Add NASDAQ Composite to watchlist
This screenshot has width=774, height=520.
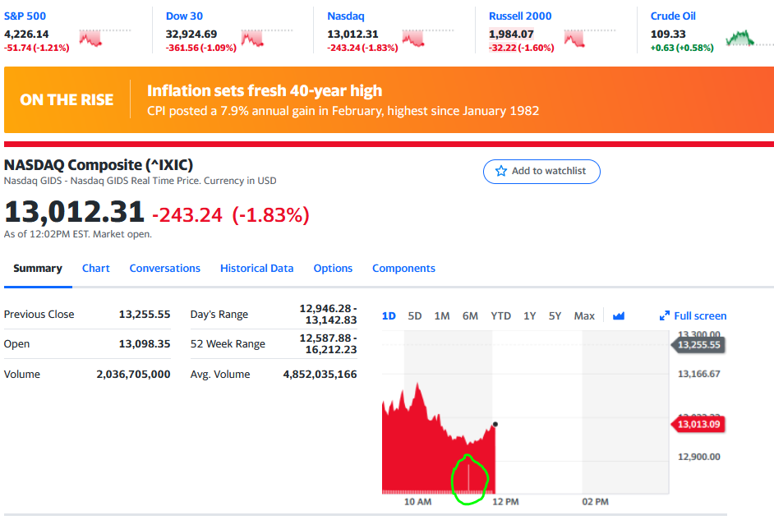(x=541, y=171)
